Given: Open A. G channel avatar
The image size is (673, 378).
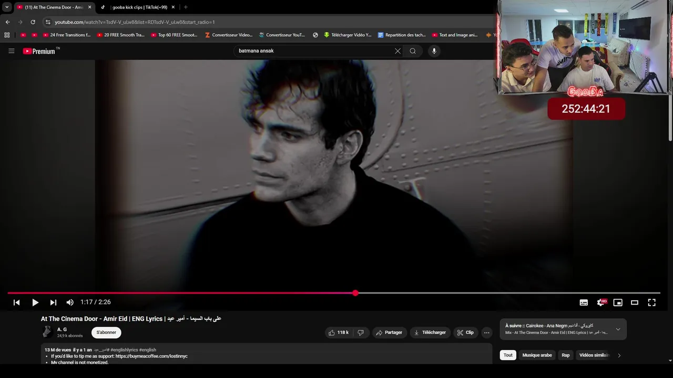Looking at the screenshot, I should pos(47,332).
